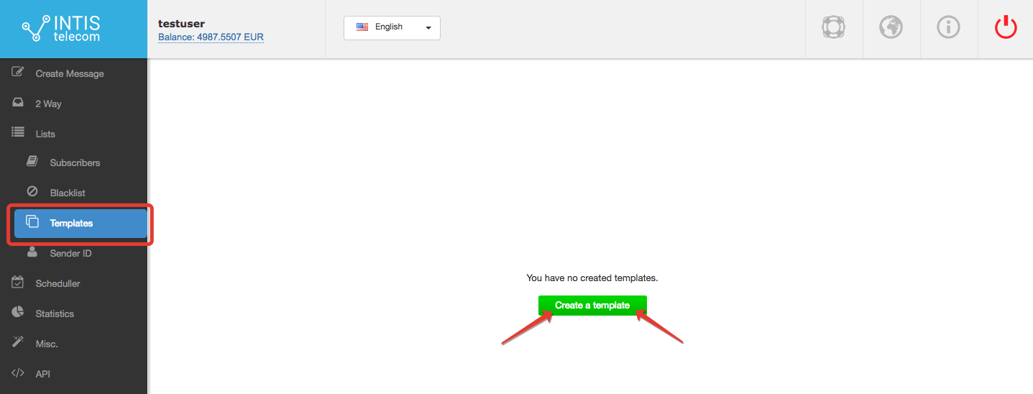Click the Balance: 4987.5507 EUR link
This screenshot has height=394, width=1033.
(x=211, y=37)
